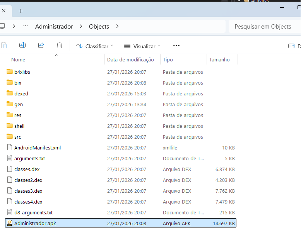Image resolution: width=301 pixels, height=241 pixels.
Task: Click the AndroidManifest.xml file icon
Action: point(10,147)
